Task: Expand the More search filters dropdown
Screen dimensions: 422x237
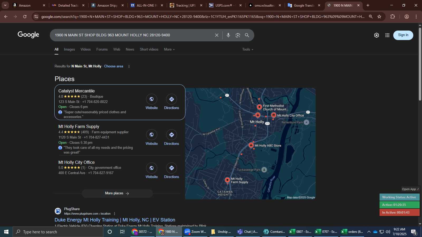Action: click(169, 50)
